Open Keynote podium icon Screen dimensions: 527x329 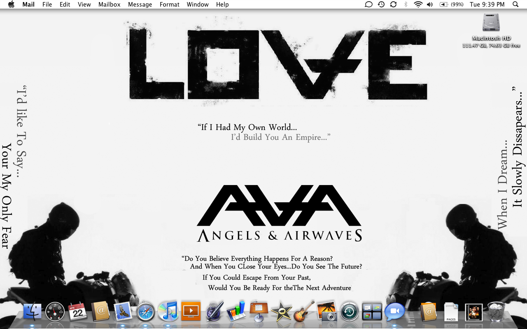259,311
